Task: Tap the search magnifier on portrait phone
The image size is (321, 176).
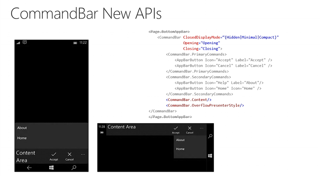Action: [74, 168]
